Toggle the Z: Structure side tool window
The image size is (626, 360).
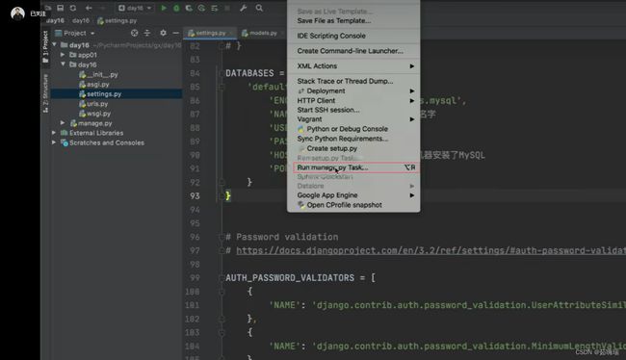pos(45,93)
